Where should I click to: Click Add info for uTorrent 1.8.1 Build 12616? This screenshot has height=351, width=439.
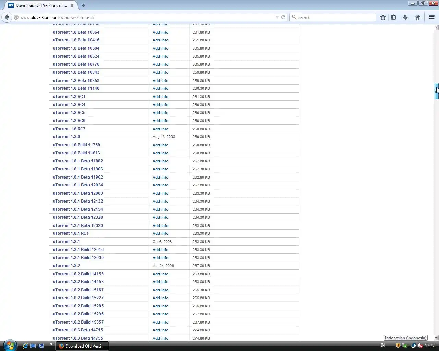(161, 250)
